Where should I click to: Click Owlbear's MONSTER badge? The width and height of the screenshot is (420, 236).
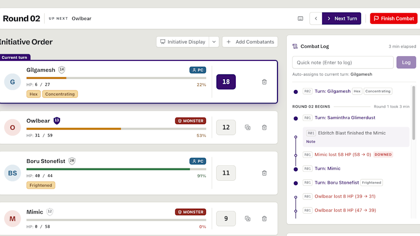pos(190,121)
